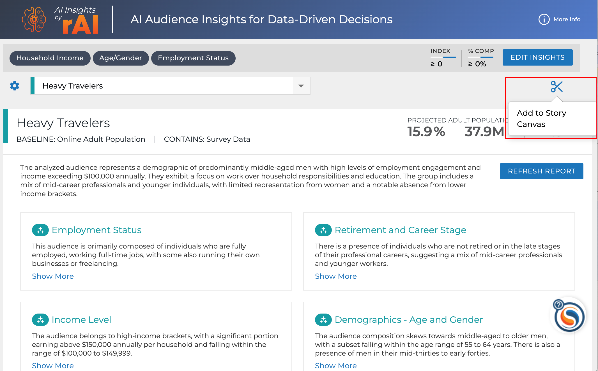The height and width of the screenshot is (371, 598).
Task: Click the REFRESH REPORT button
Action: coord(541,171)
